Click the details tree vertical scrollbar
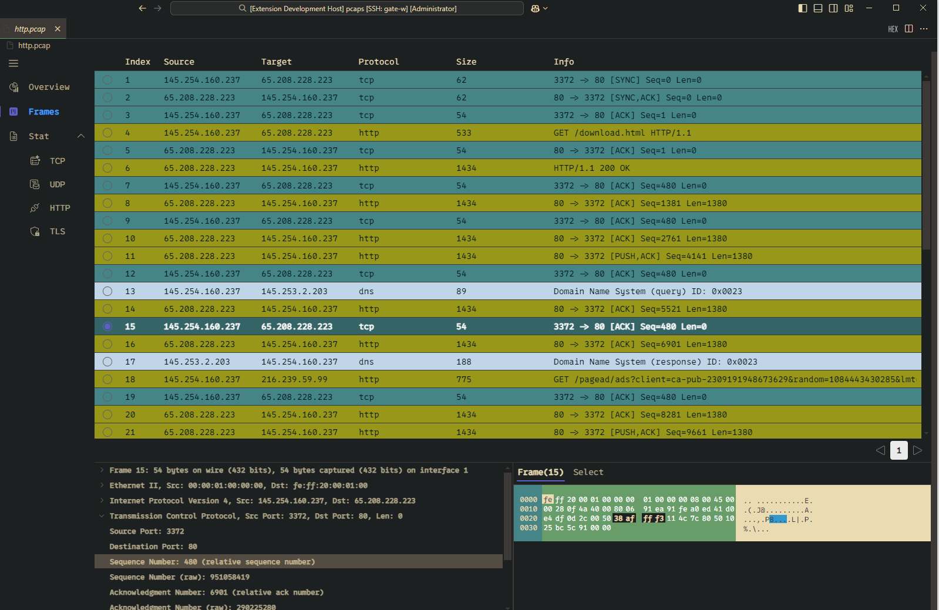 click(x=508, y=515)
